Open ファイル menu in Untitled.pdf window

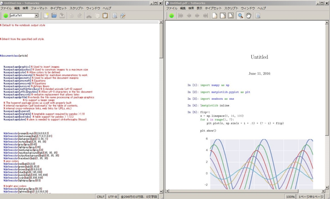click(x=172, y=8)
